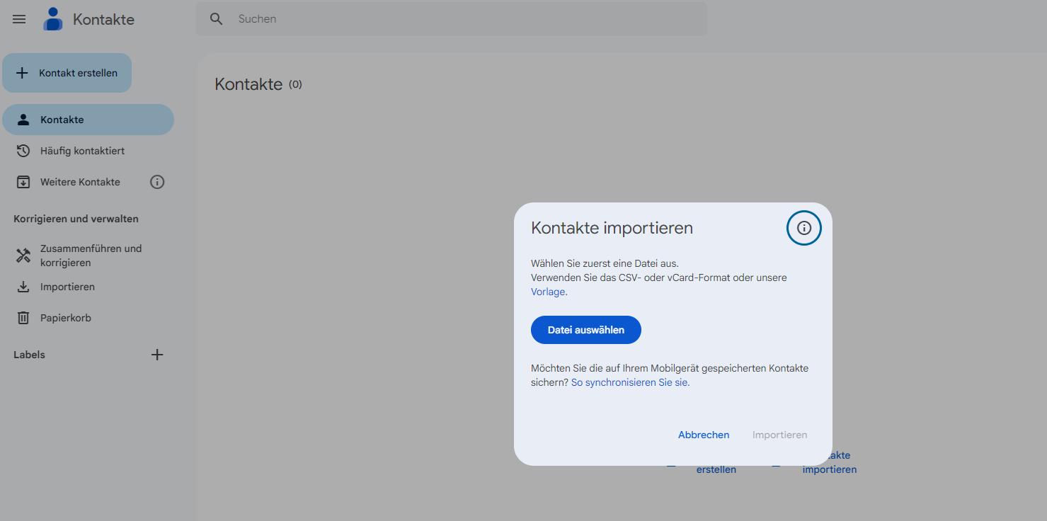The width and height of the screenshot is (1047, 521).
Task: Select Kontakte in the sidebar
Action: coord(62,120)
